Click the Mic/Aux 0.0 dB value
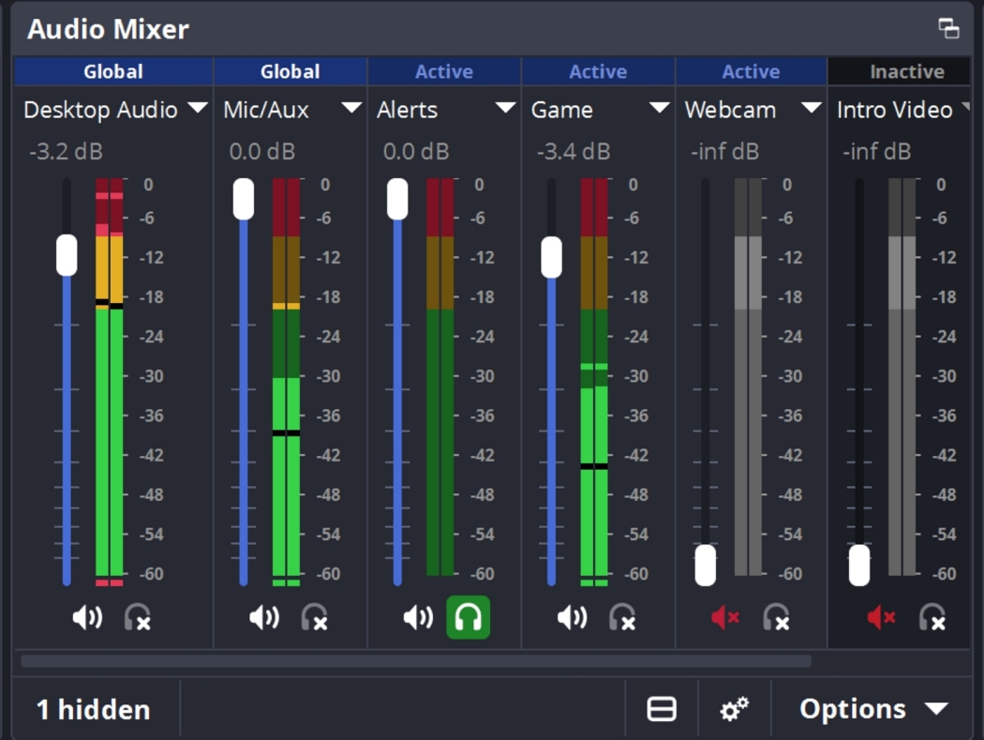This screenshot has width=984, height=740. pos(262,151)
